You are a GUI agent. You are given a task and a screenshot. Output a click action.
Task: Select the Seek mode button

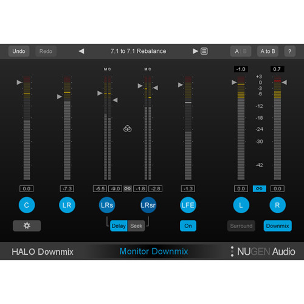click(136, 226)
